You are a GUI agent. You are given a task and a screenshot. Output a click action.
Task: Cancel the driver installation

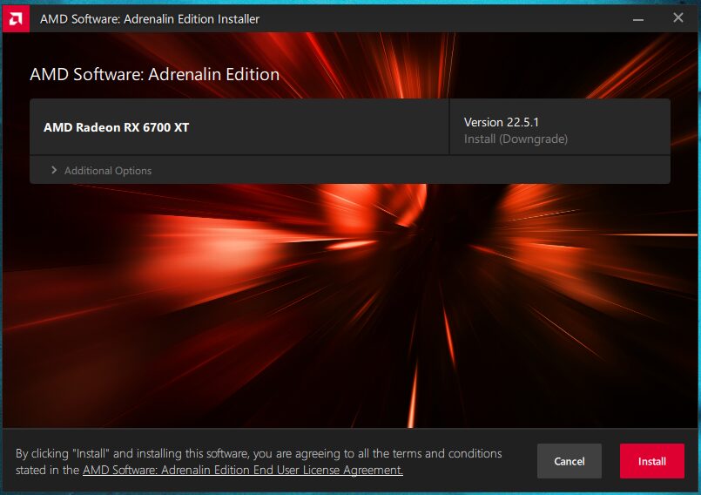point(570,461)
